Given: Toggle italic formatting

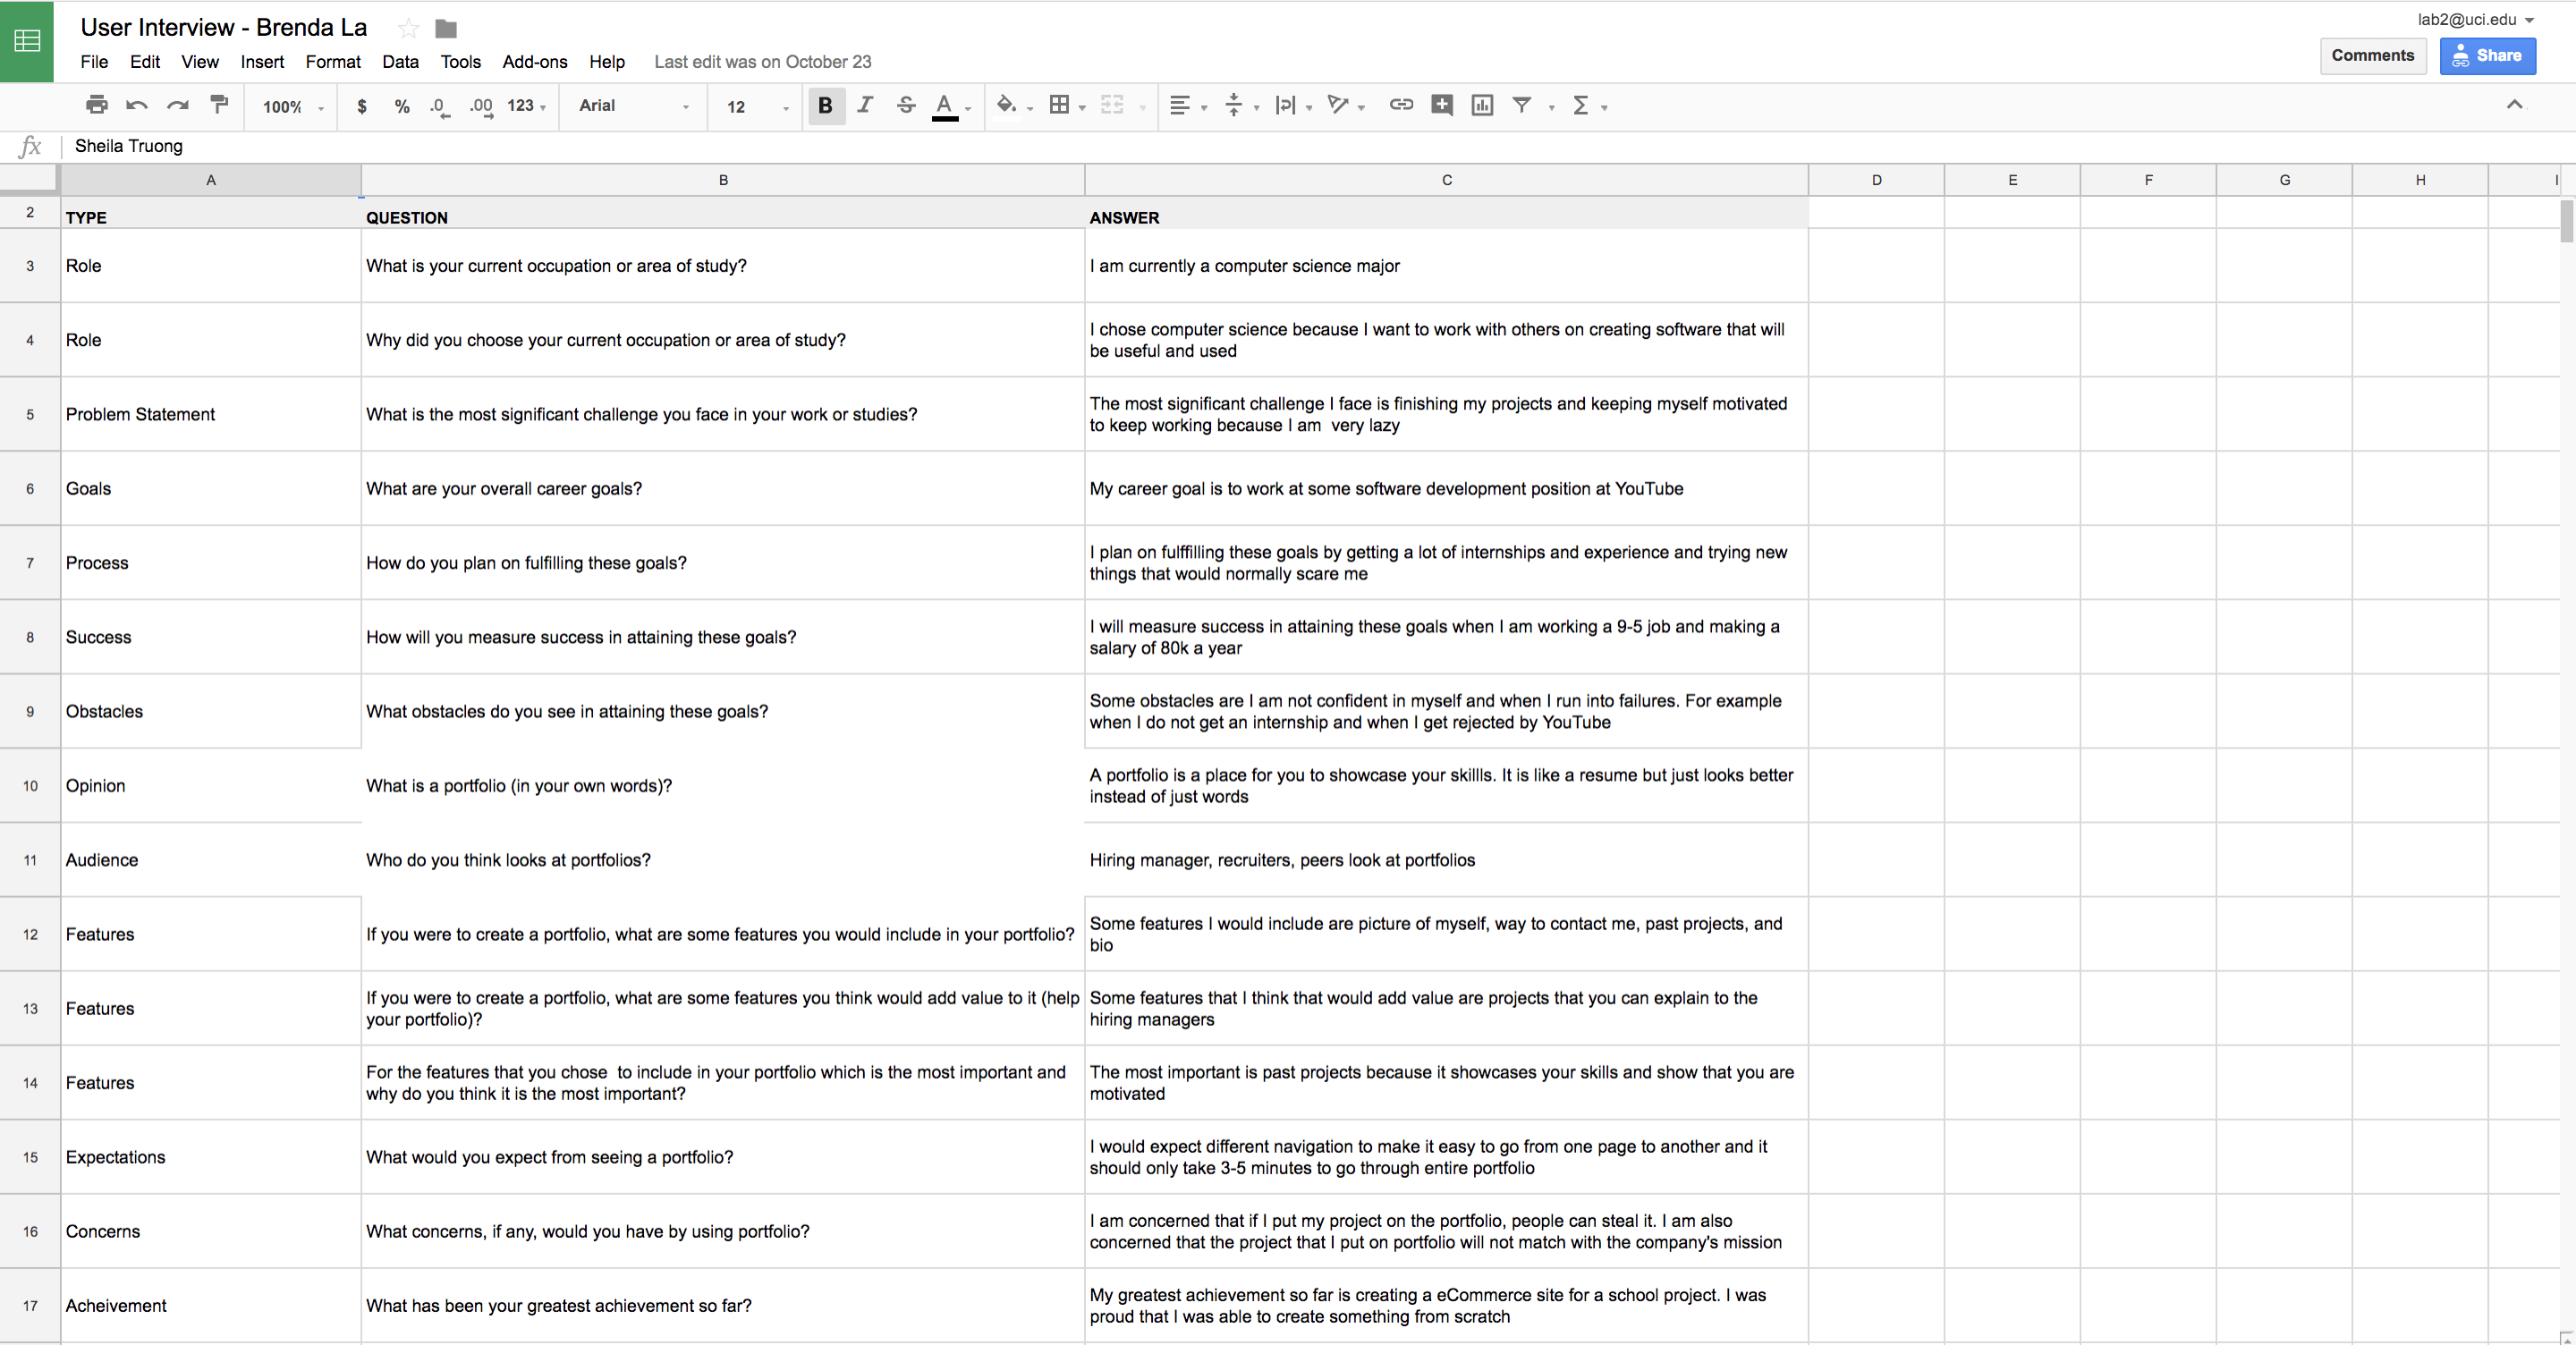Looking at the screenshot, I should pos(865,105).
